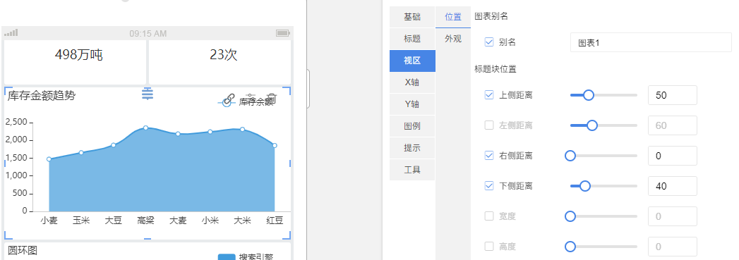Click the 下侧距离 slider handle
739x260 pixels.
[x=585, y=186]
